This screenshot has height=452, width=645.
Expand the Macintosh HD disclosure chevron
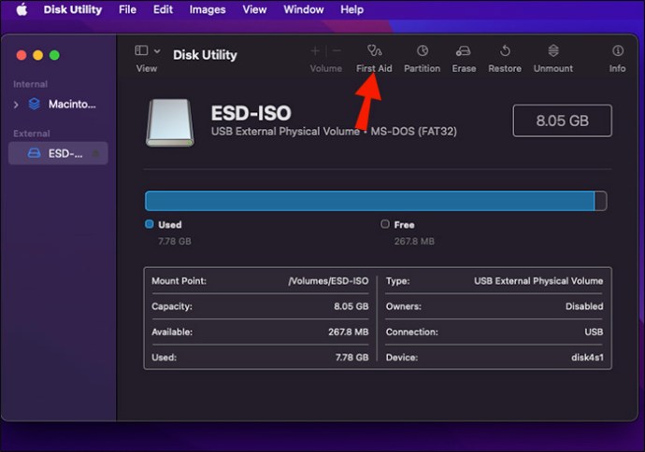pos(16,105)
